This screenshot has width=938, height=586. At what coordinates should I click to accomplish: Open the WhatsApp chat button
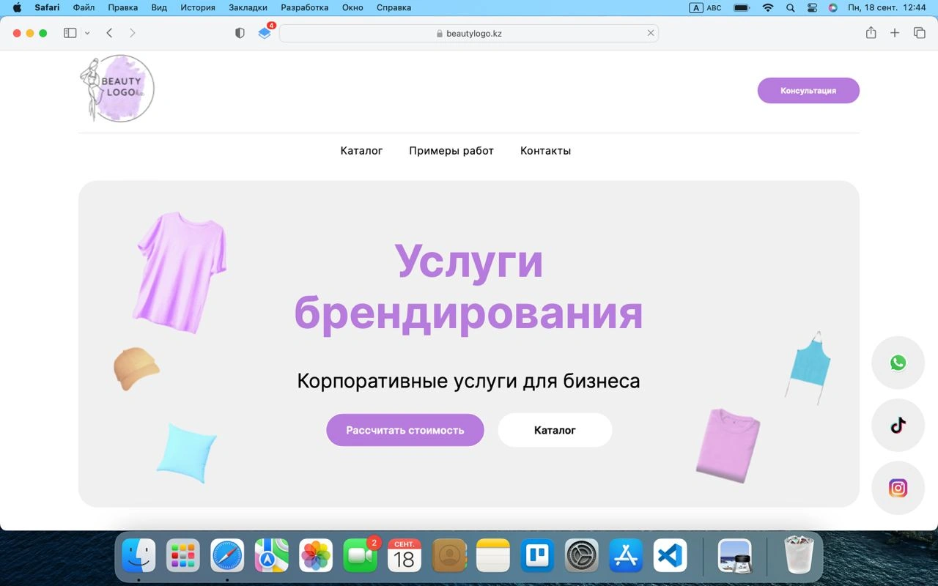pyautogui.click(x=898, y=363)
